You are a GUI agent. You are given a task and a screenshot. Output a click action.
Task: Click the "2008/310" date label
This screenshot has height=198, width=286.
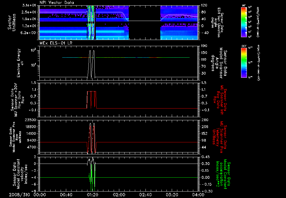(x=19, y=195)
